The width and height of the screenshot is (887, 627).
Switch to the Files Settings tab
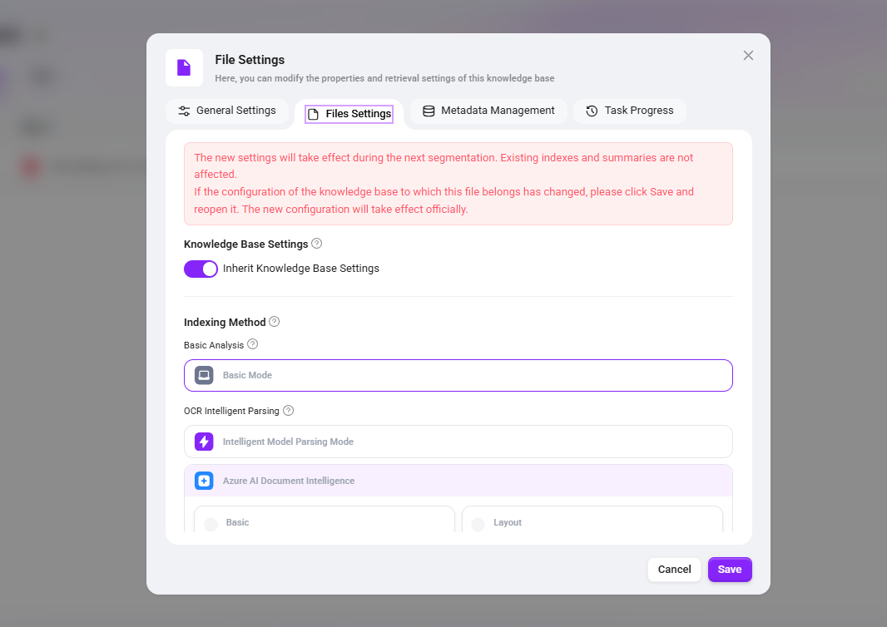point(349,114)
